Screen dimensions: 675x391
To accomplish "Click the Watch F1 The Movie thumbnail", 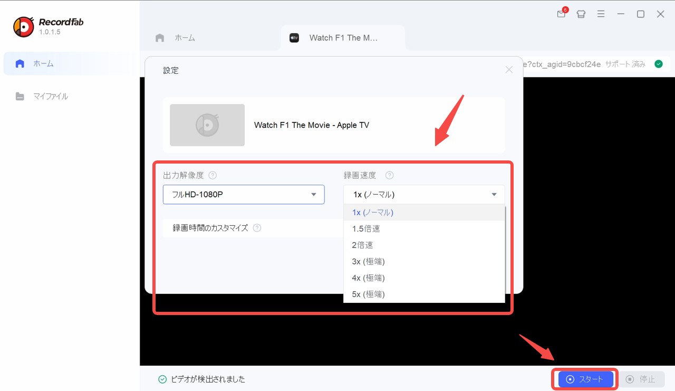I will click(x=207, y=125).
